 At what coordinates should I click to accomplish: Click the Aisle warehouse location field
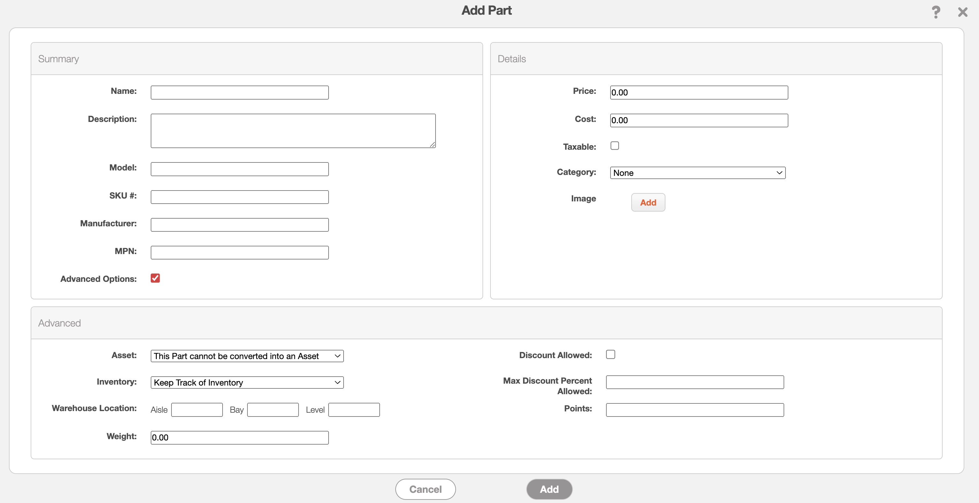click(x=196, y=409)
